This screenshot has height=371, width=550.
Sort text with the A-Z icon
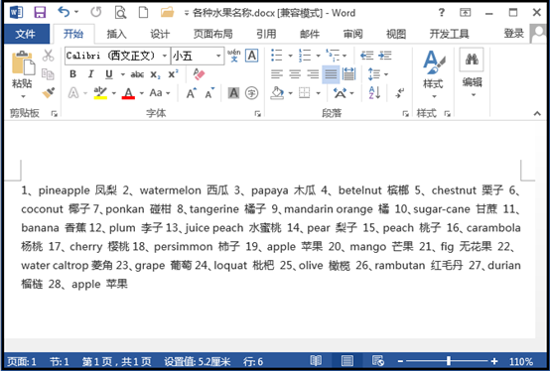pos(374,93)
